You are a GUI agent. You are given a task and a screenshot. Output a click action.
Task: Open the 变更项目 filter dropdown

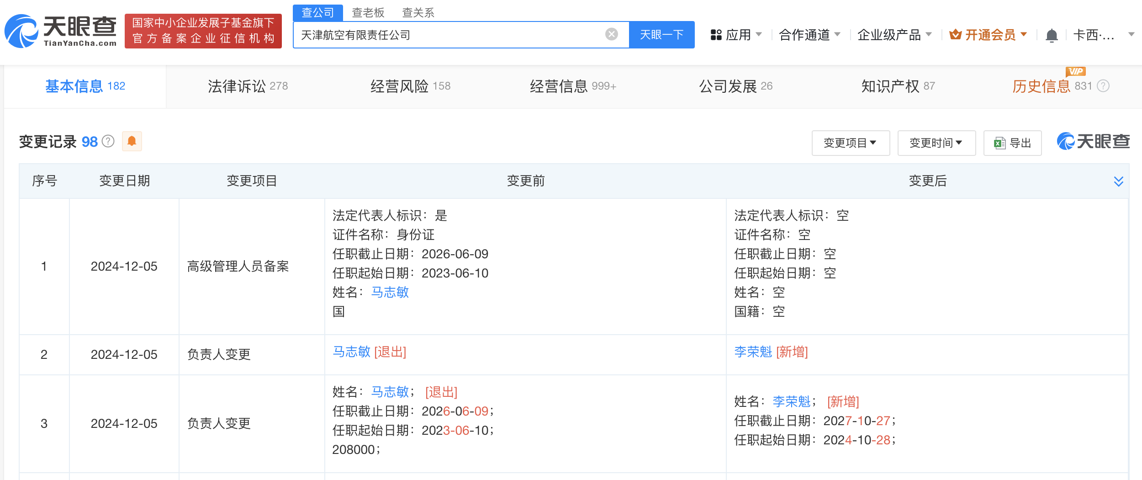click(x=850, y=143)
